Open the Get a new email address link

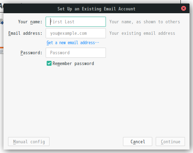(73, 43)
